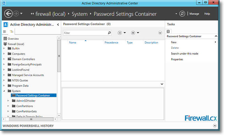Open the view options list icon dropdown
225x136 pixels.
122,33
